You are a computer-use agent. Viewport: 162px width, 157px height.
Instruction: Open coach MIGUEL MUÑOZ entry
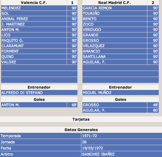(x=120, y=93)
